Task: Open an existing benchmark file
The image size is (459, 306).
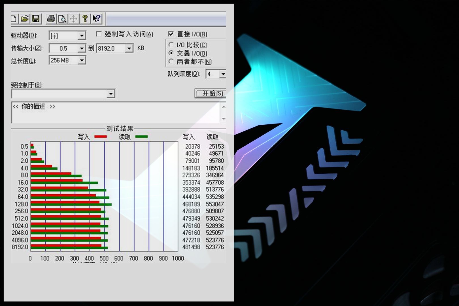Action: pos(25,19)
